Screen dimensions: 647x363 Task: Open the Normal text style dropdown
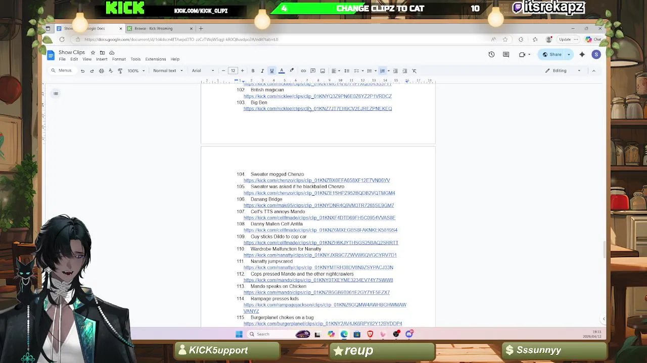coord(168,71)
